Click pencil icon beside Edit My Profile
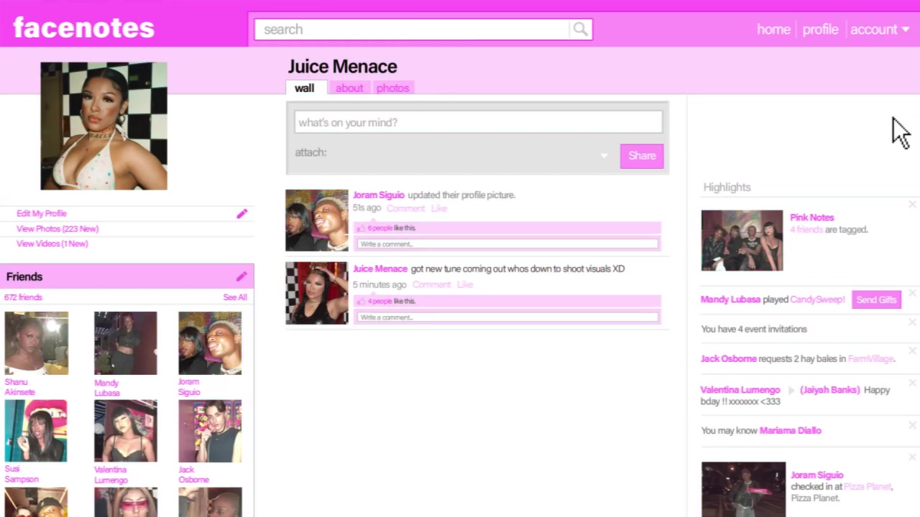Image resolution: width=920 pixels, height=517 pixels. click(242, 213)
